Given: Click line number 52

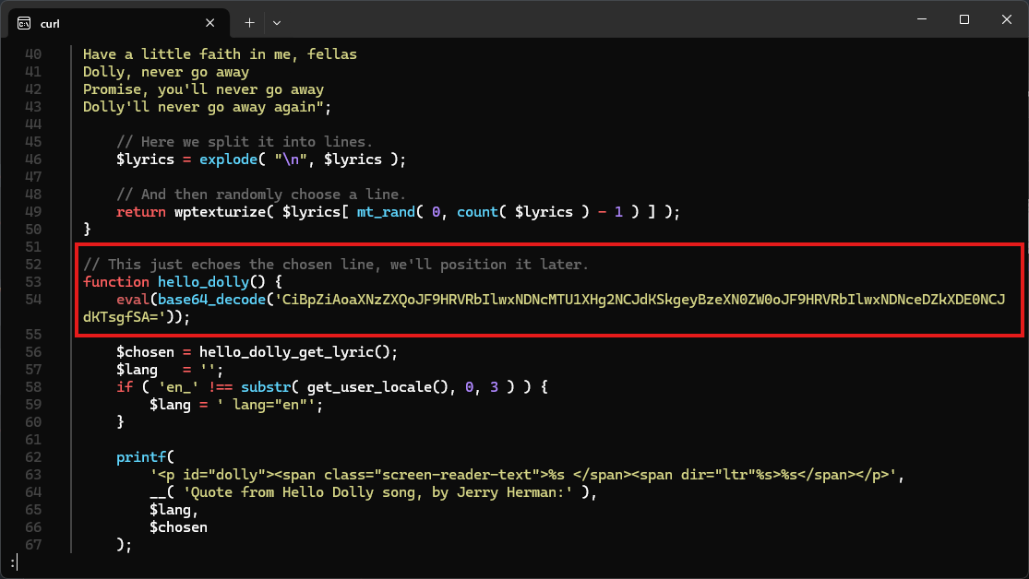Looking at the screenshot, I should [33, 265].
